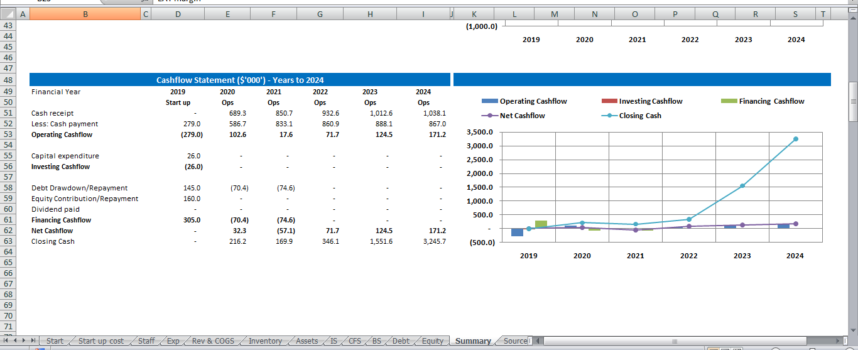This screenshot has height=350, width=858.
Task: Switch to the CFS sheet tab
Action: pos(355,341)
